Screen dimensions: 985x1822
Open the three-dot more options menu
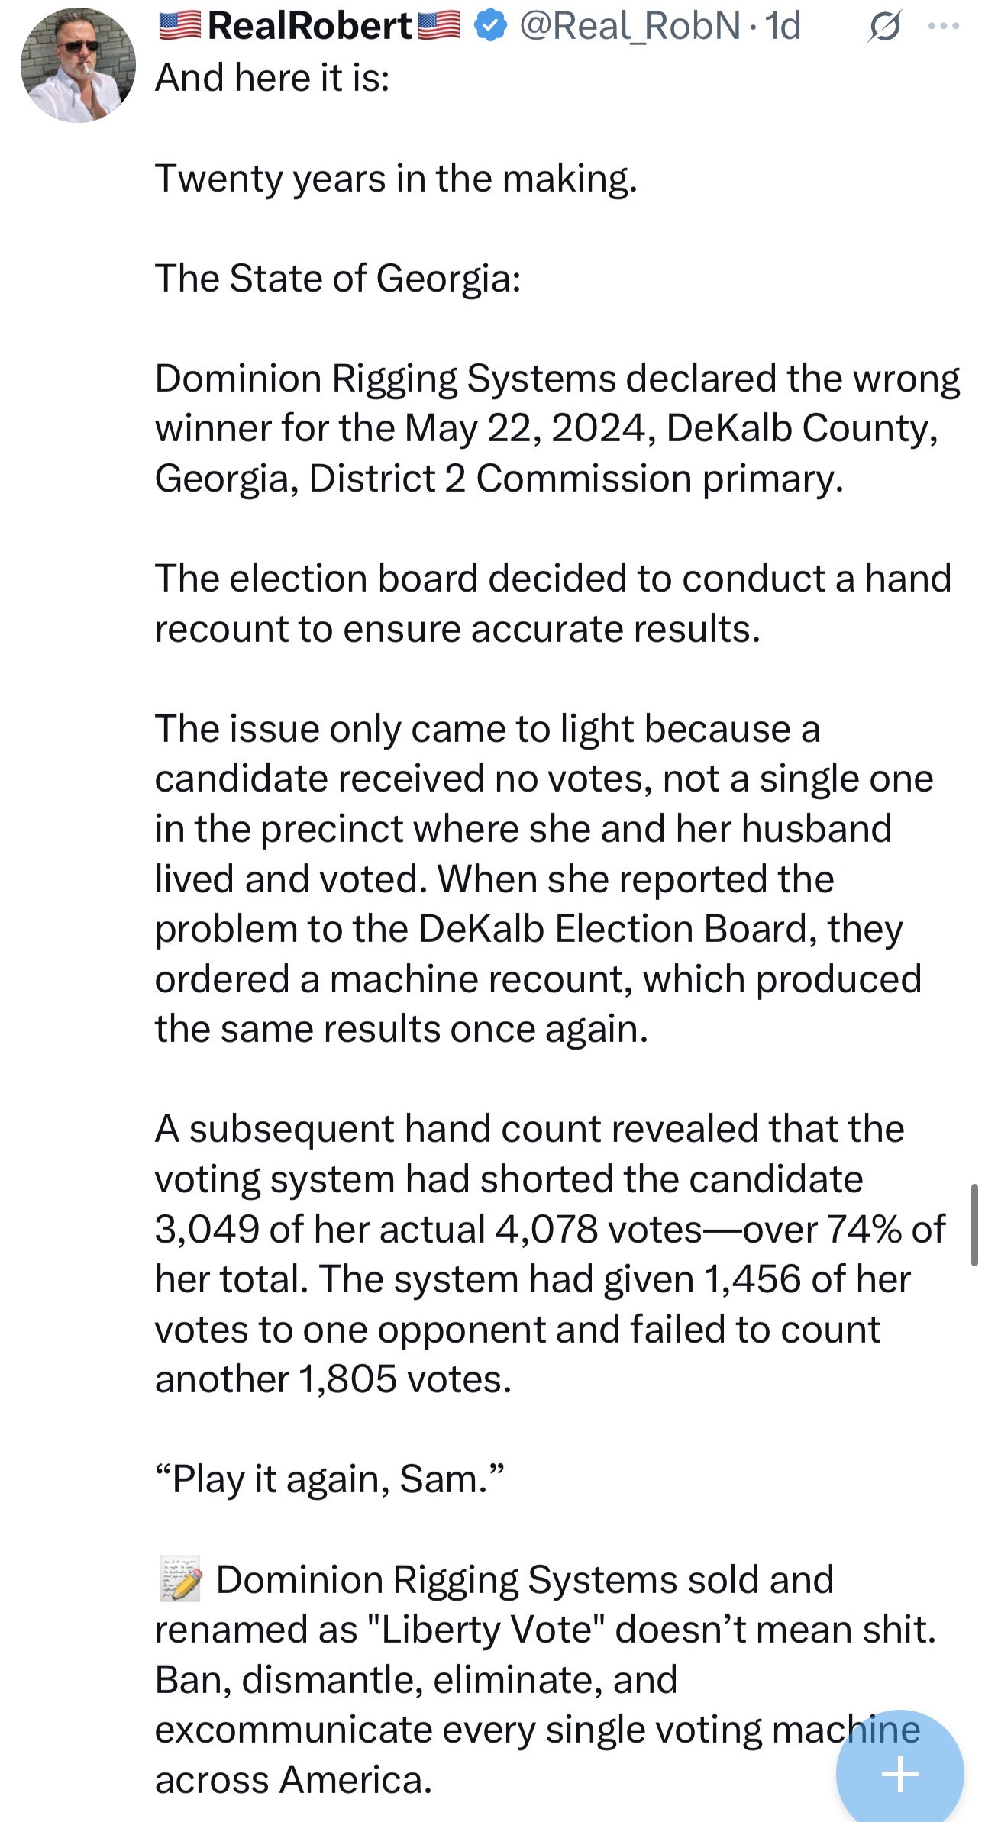click(944, 27)
